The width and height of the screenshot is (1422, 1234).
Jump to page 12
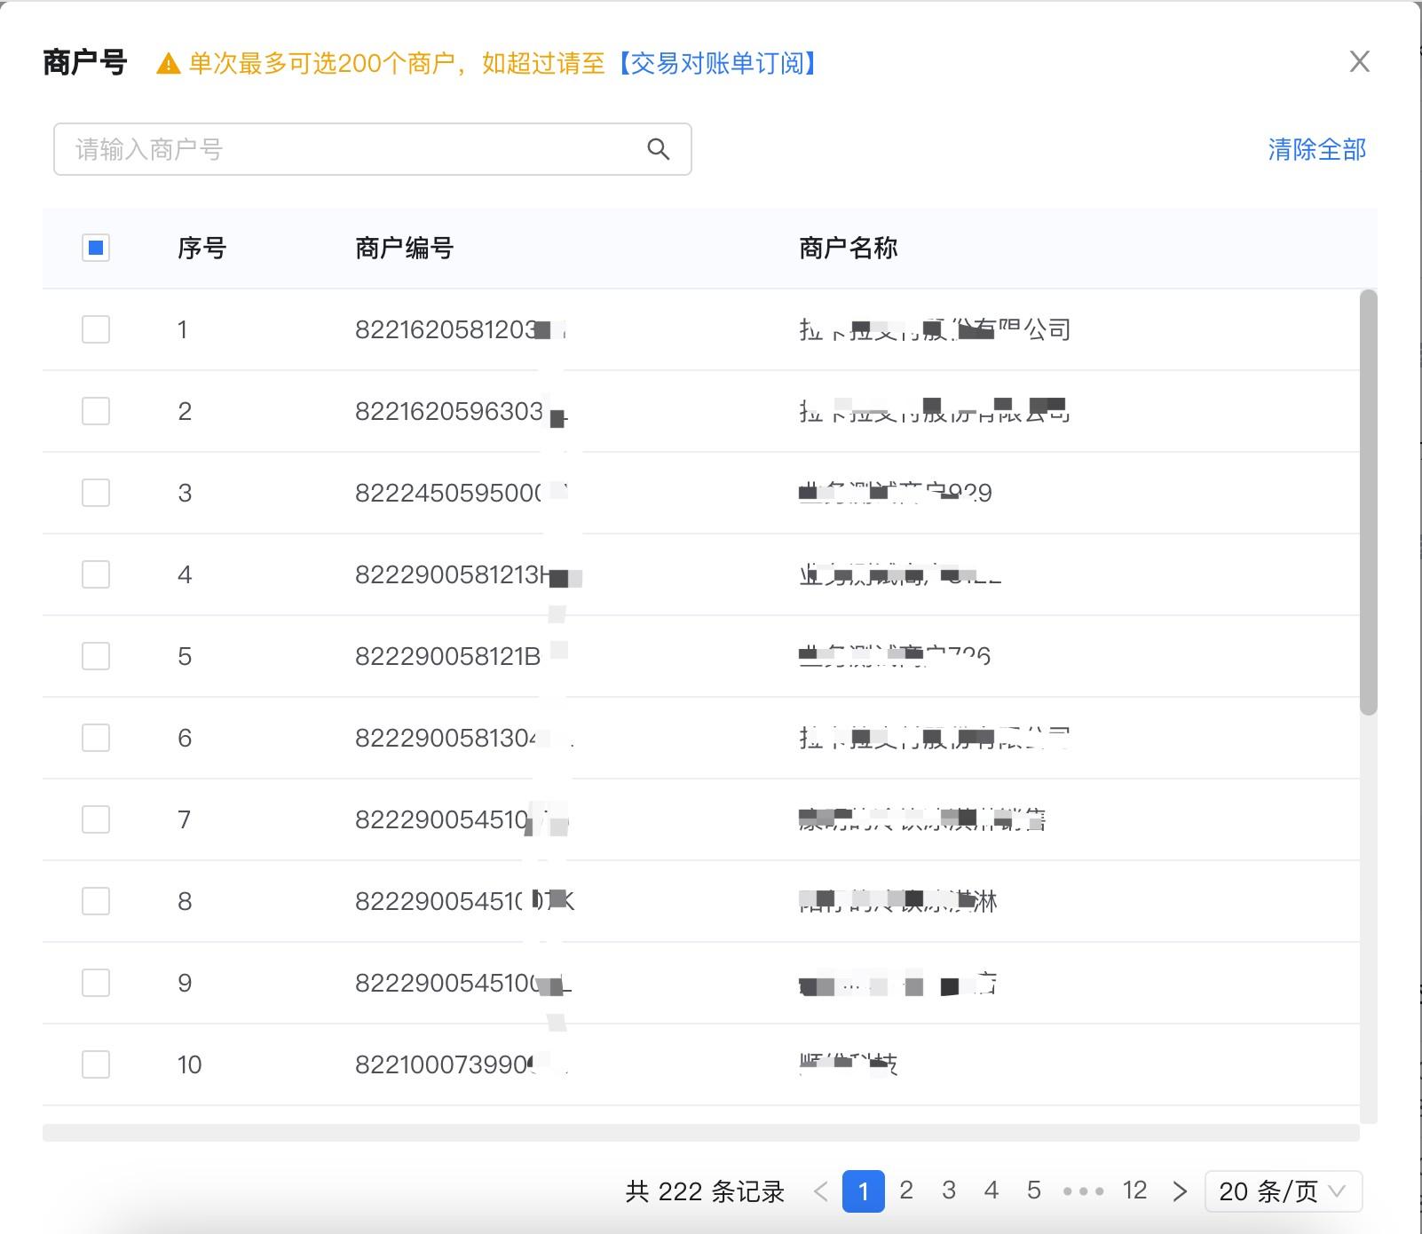click(1134, 1190)
